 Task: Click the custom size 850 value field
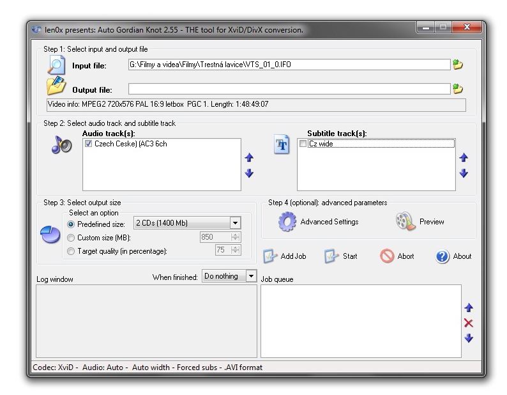[x=216, y=237]
